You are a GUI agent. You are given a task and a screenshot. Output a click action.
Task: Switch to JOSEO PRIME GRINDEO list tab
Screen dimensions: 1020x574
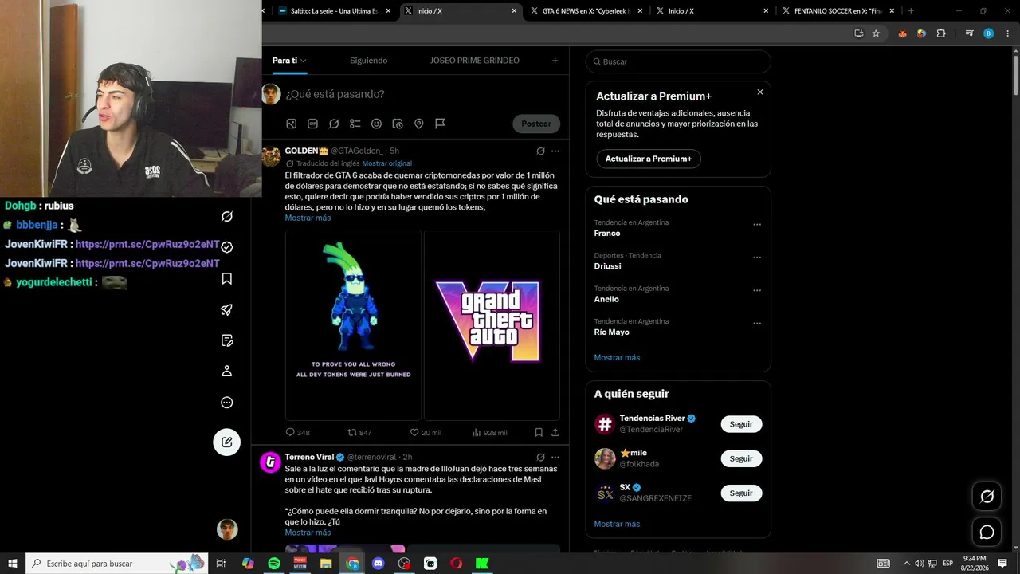click(x=475, y=61)
